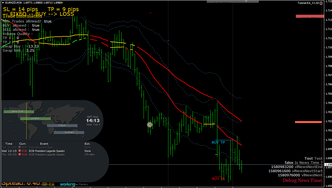Click the Est. column header
332x188 pixels.
coord(87,144)
